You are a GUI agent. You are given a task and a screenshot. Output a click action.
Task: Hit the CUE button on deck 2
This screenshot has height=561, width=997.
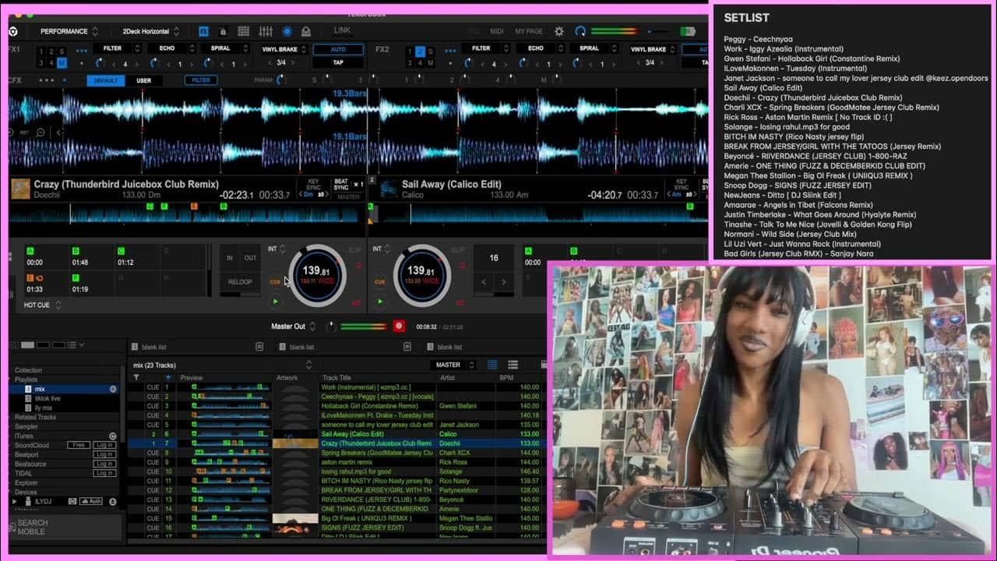(x=380, y=281)
